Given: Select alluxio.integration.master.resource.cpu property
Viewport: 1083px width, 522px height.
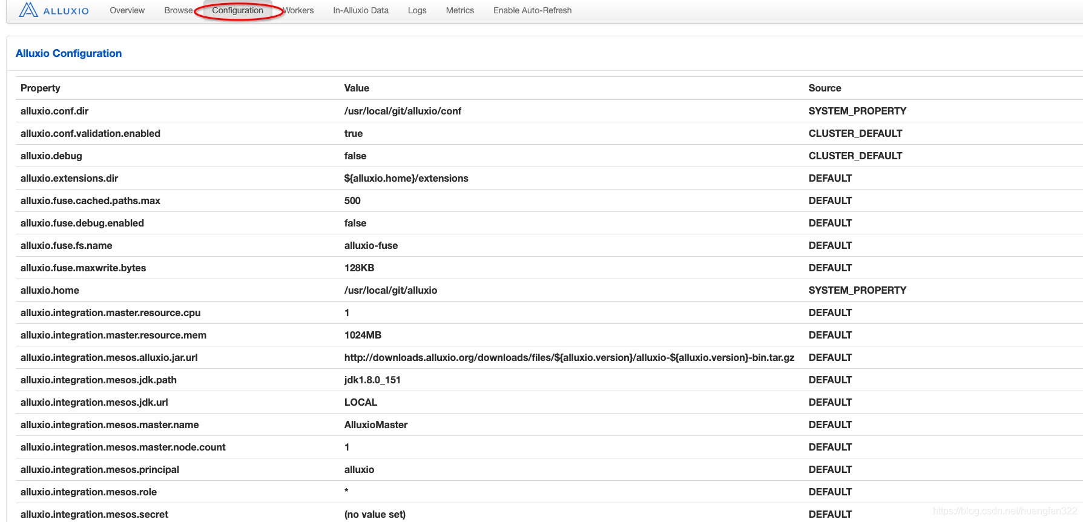Looking at the screenshot, I should (111, 312).
